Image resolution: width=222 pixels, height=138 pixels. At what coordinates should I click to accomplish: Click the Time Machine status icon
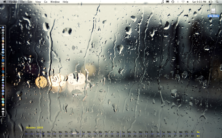pyautogui.click(x=172, y=2)
